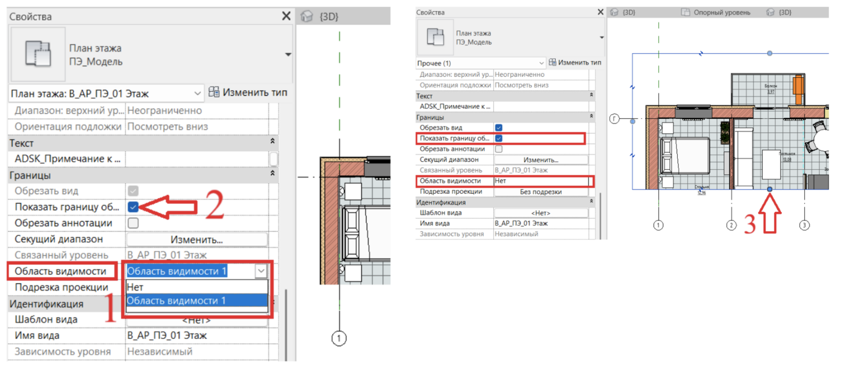Click the ADSK_Примечание value field in the enlarged panel
The height and width of the screenshot is (369, 842).
[x=197, y=159]
